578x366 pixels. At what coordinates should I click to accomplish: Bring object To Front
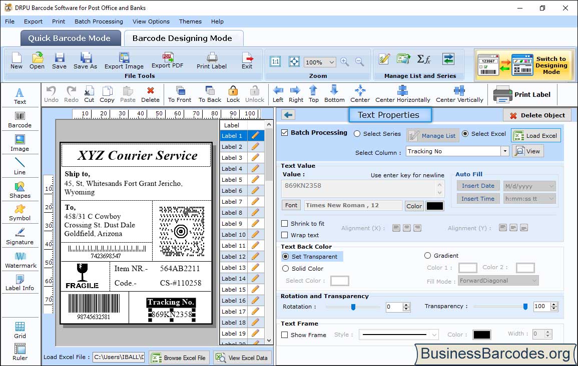[x=180, y=94]
